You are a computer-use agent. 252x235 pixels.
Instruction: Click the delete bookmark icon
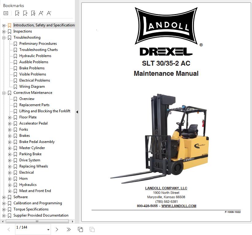17,13
